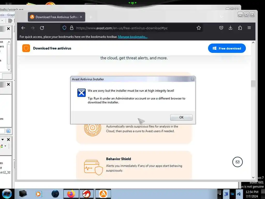
Task: Maximize the Firefox window
Action: click(246, 15)
